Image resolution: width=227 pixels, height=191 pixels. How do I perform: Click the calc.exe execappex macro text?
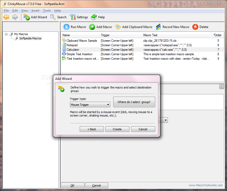click(x=165, y=50)
